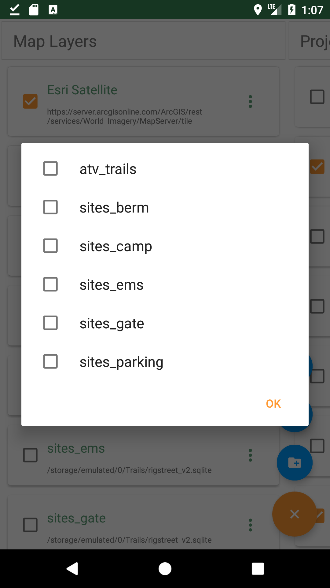Tap the location icon in status bar

[x=258, y=10]
